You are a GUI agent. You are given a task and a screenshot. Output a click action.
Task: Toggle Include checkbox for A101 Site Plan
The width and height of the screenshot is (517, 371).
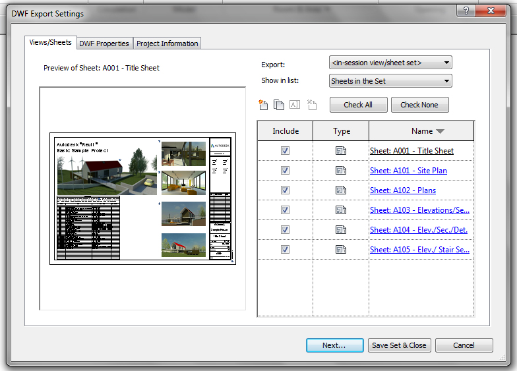(285, 171)
